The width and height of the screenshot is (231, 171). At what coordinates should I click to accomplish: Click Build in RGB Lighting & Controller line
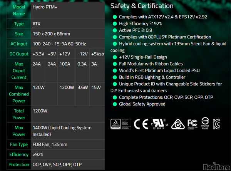(x=152, y=77)
